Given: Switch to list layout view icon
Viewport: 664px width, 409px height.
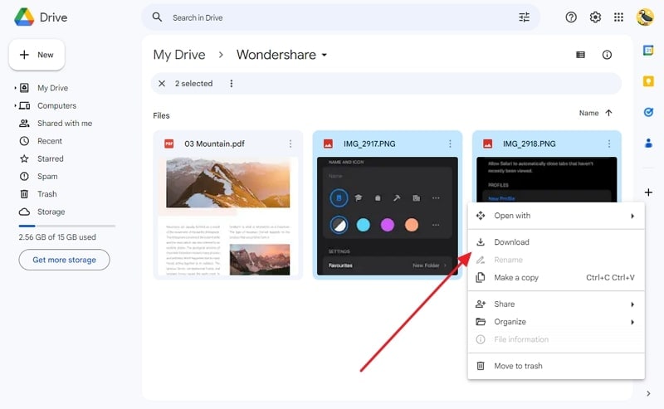Looking at the screenshot, I should pyautogui.click(x=580, y=55).
